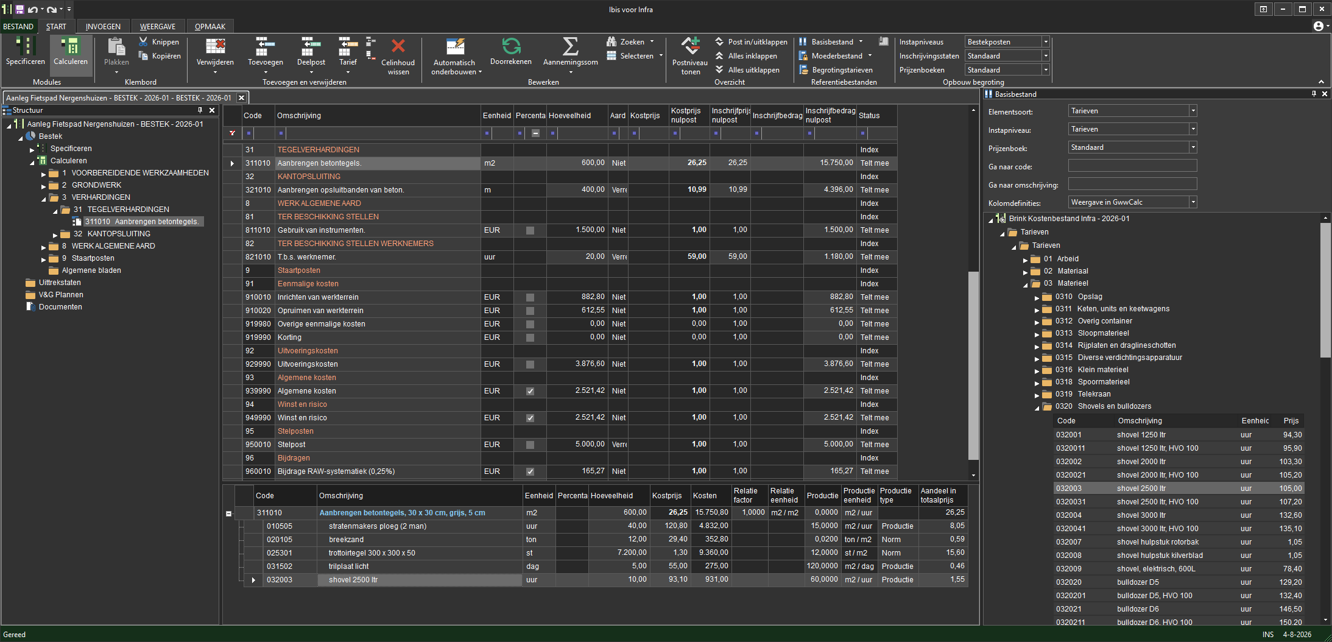Toggle checkbox for Bijdrage RAW-systematiek row
This screenshot has width=1332, height=642.
[x=530, y=471]
